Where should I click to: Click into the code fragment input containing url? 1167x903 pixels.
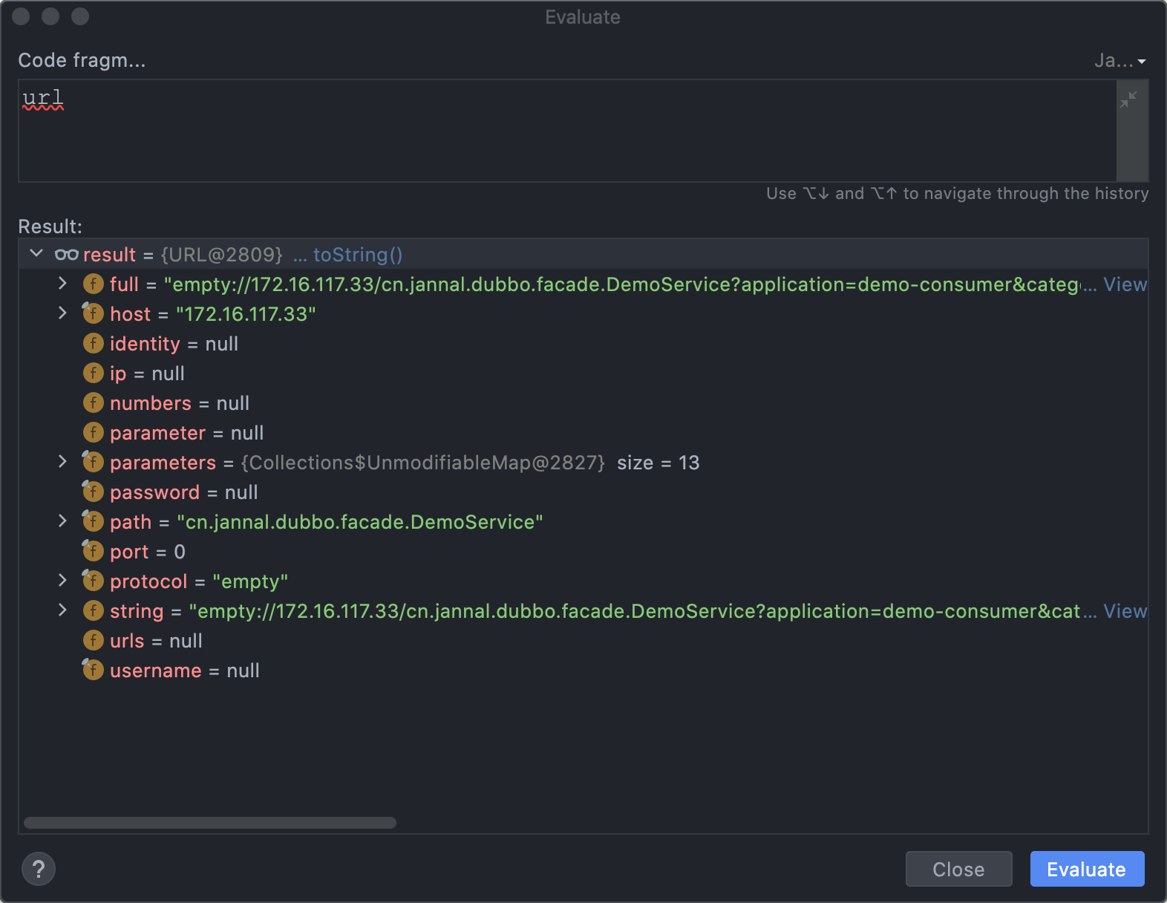(x=567, y=131)
